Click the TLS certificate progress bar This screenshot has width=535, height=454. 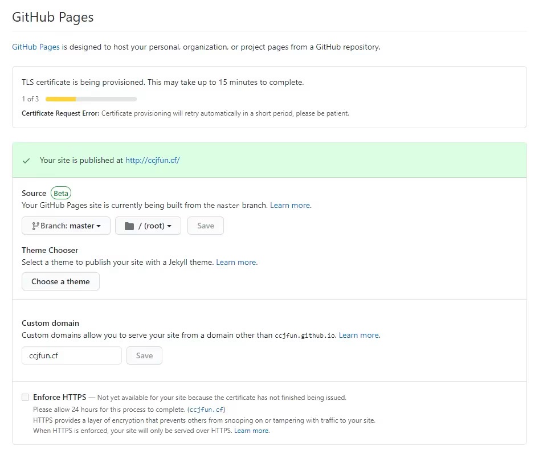(91, 99)
